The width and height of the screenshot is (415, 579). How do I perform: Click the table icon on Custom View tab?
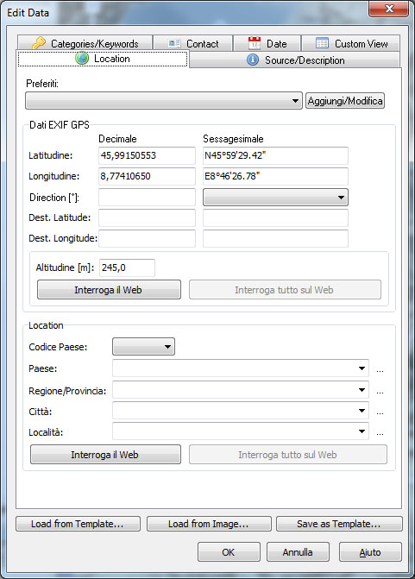click(322, 43)
